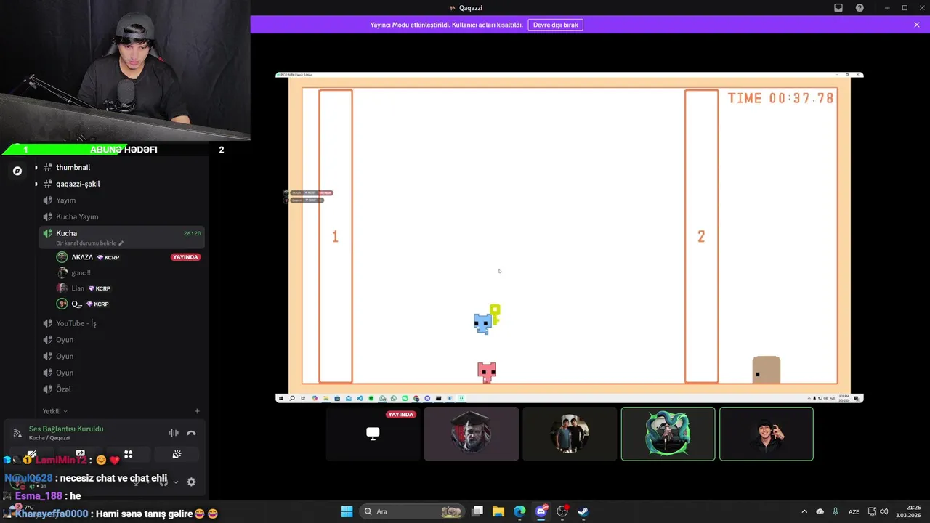Image resolution: width=930 pixels, height=523 pixels.
Task: Click the pencil icon beside channel status
Action: pyautogui.click(x=121, y=243)
